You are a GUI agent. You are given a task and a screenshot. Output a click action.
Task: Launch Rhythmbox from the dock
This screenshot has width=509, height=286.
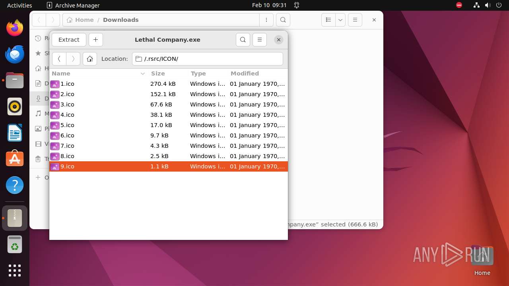pyautogui.click(x=15, y=106)
